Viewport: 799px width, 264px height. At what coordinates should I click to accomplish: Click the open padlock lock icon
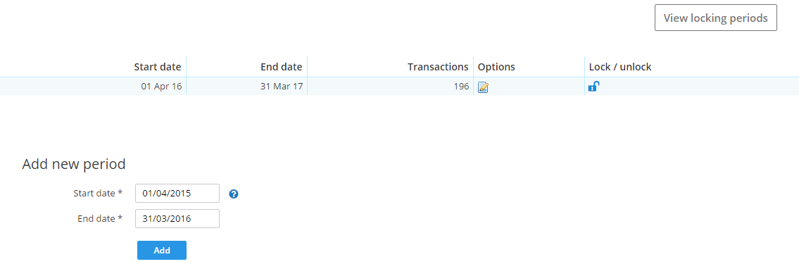pos(593,86)
